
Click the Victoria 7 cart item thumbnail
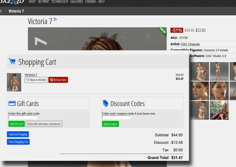click(x=14, y=82)
